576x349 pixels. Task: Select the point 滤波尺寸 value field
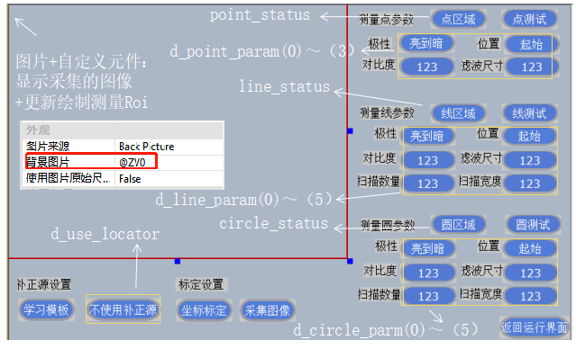pos(532,67)
